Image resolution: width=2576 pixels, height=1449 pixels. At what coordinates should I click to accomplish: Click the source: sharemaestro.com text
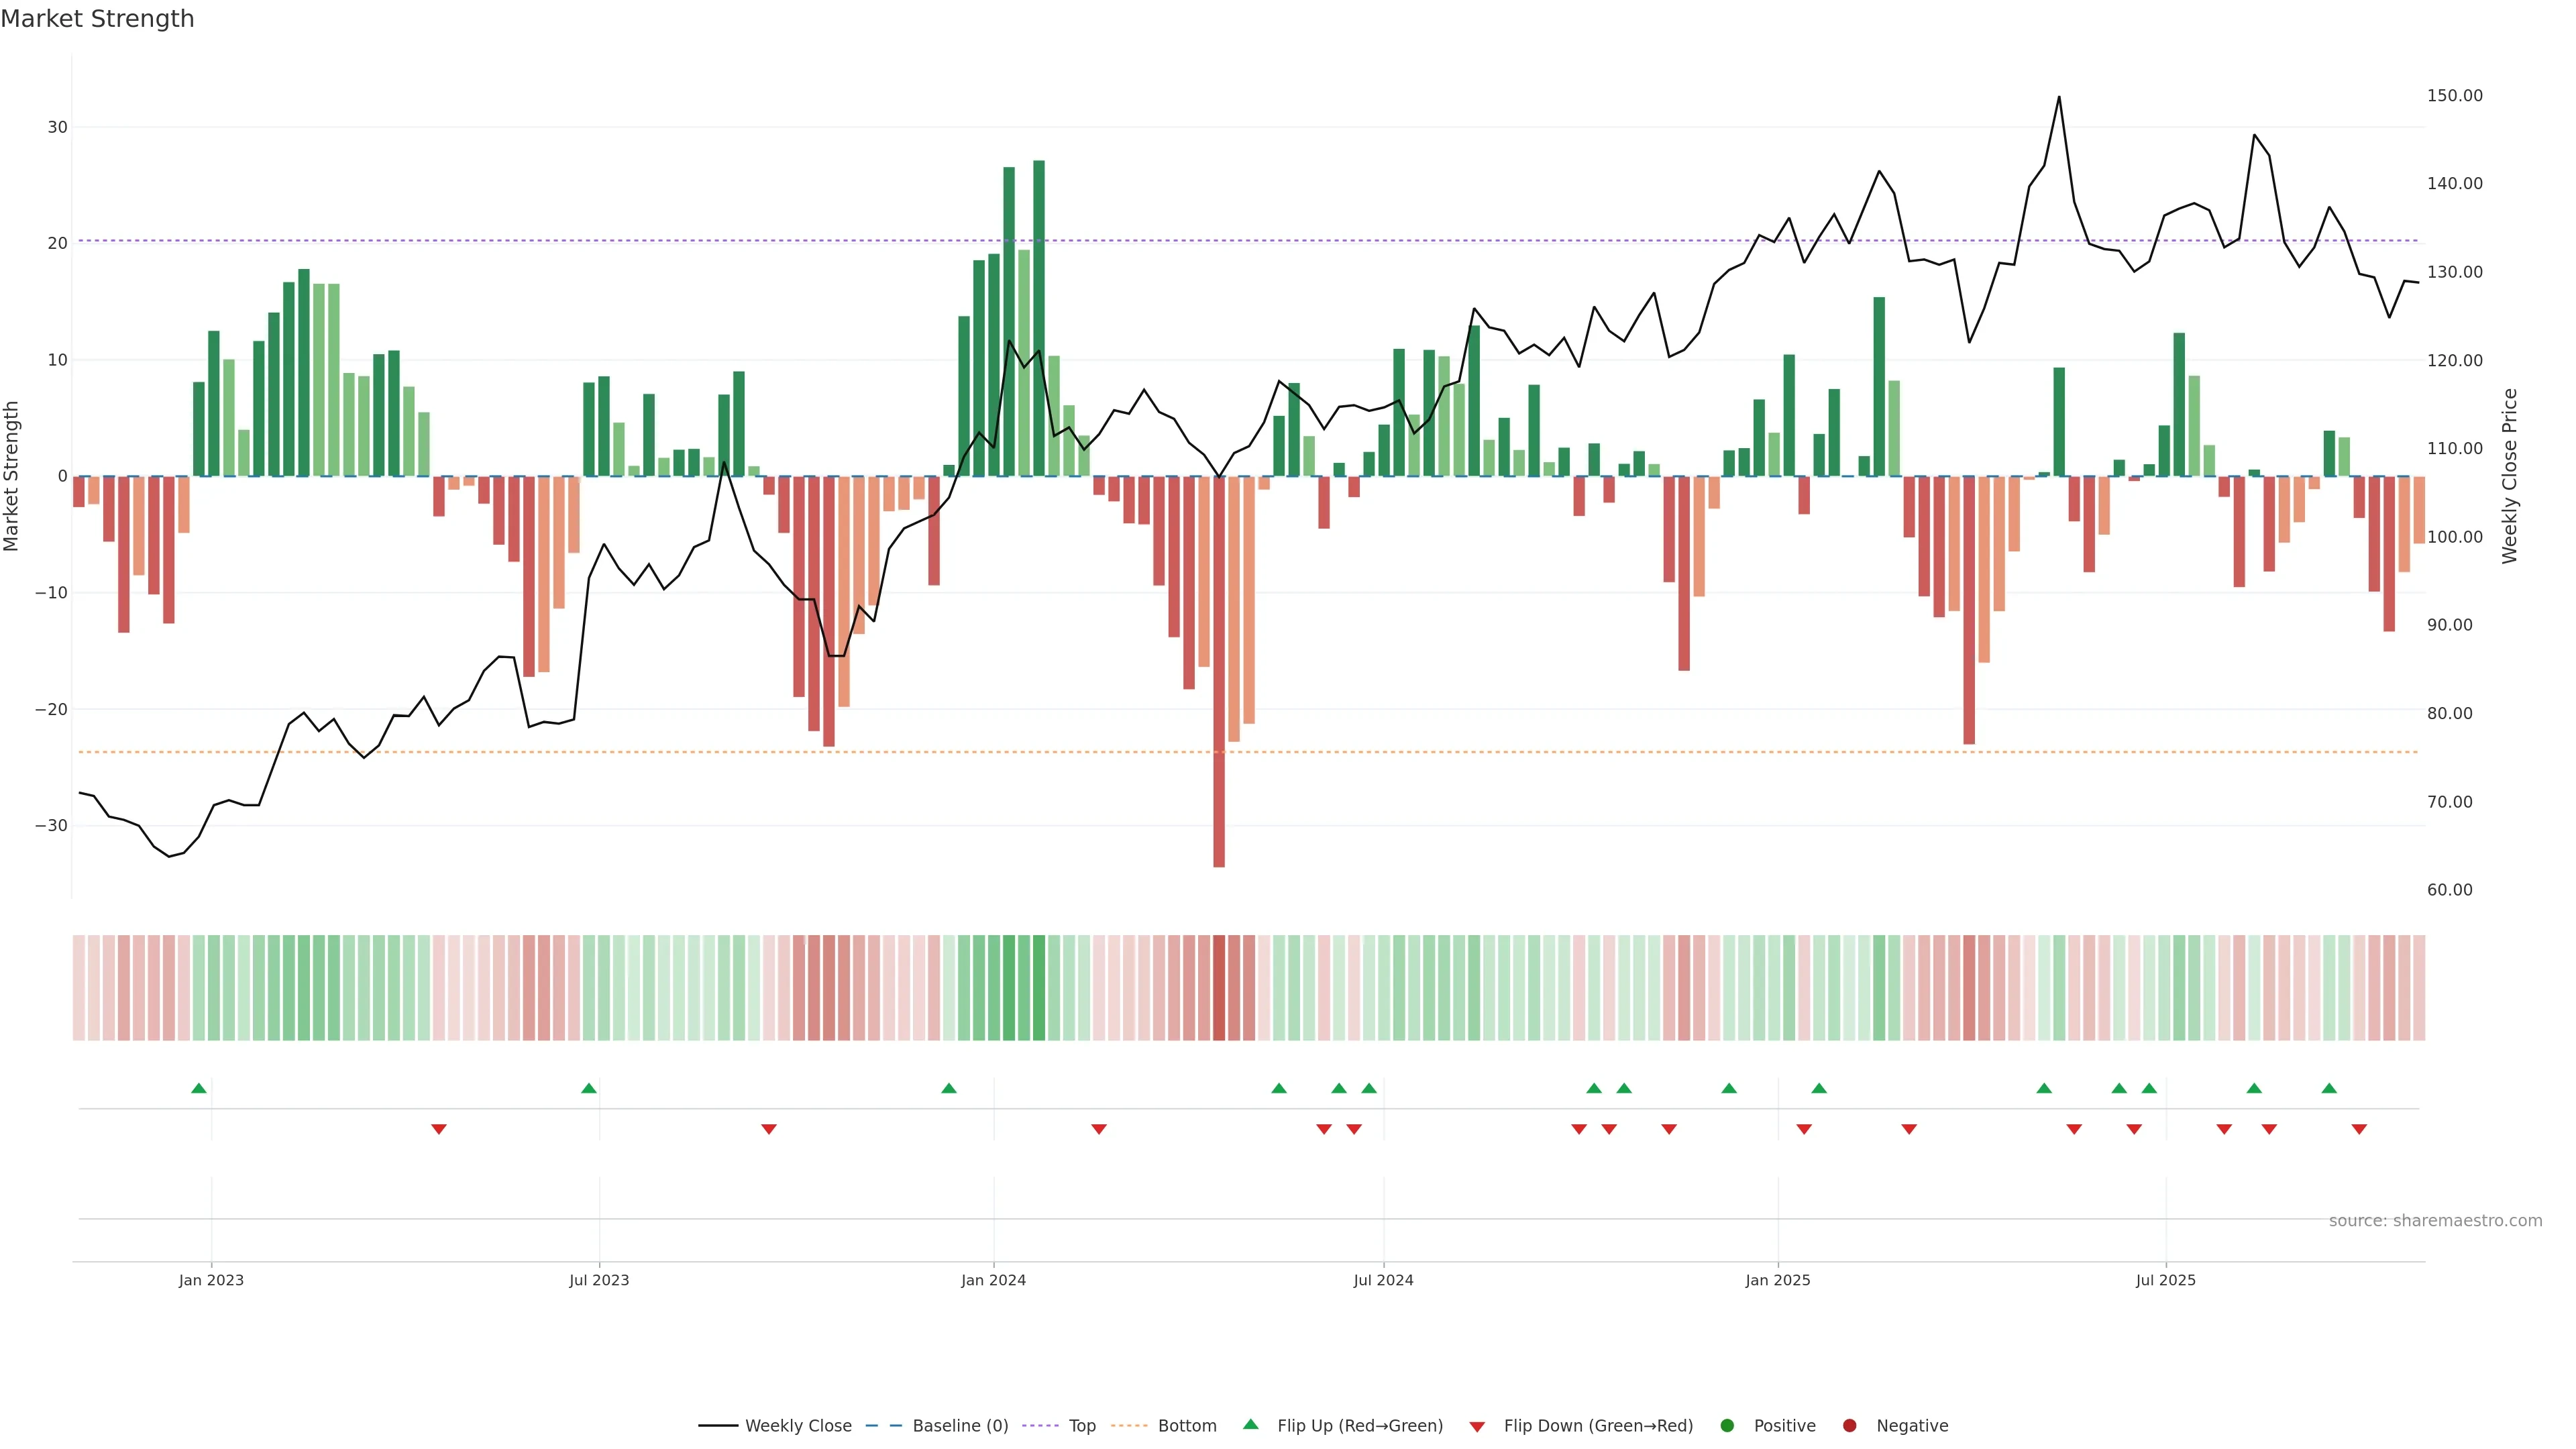[2435, 1220]
